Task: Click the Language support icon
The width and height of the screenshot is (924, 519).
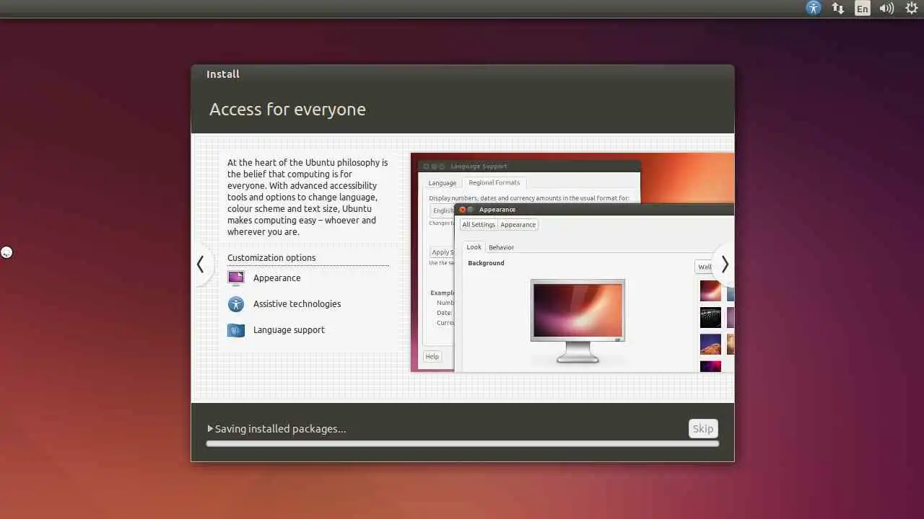Action: coord(236,330)
